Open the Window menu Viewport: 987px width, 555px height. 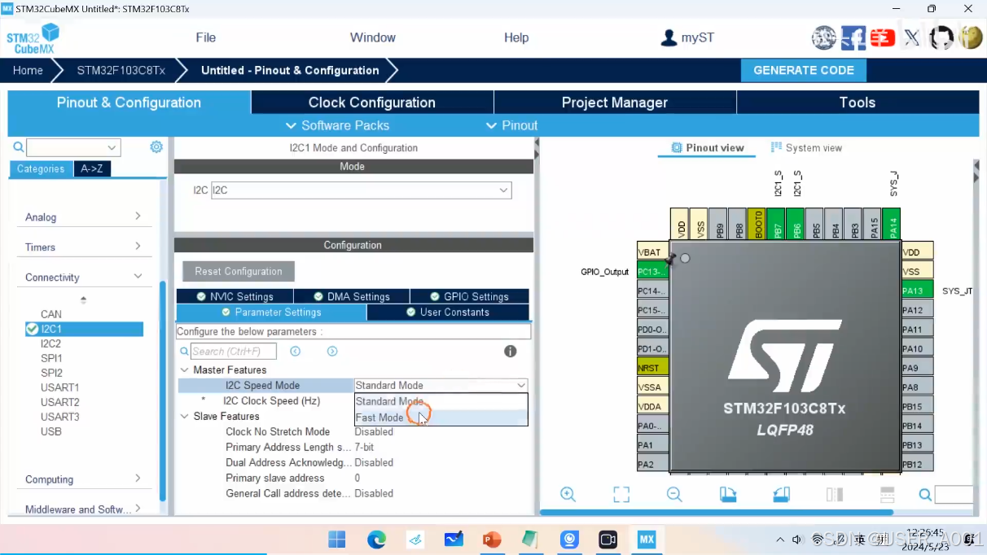point(373,37)
